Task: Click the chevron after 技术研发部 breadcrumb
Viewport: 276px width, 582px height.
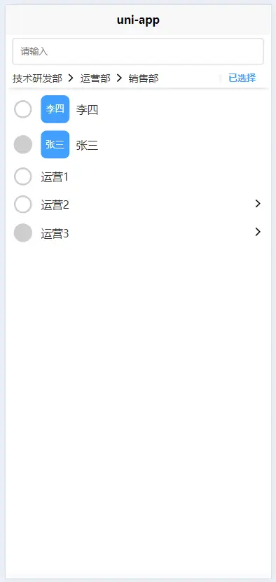Action: [71, 78]
